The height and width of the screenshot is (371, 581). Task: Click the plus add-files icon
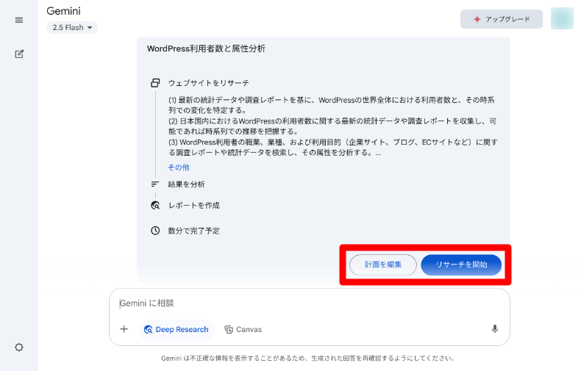tap(124, 329)
